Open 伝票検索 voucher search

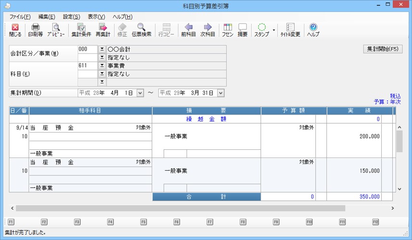142,30
